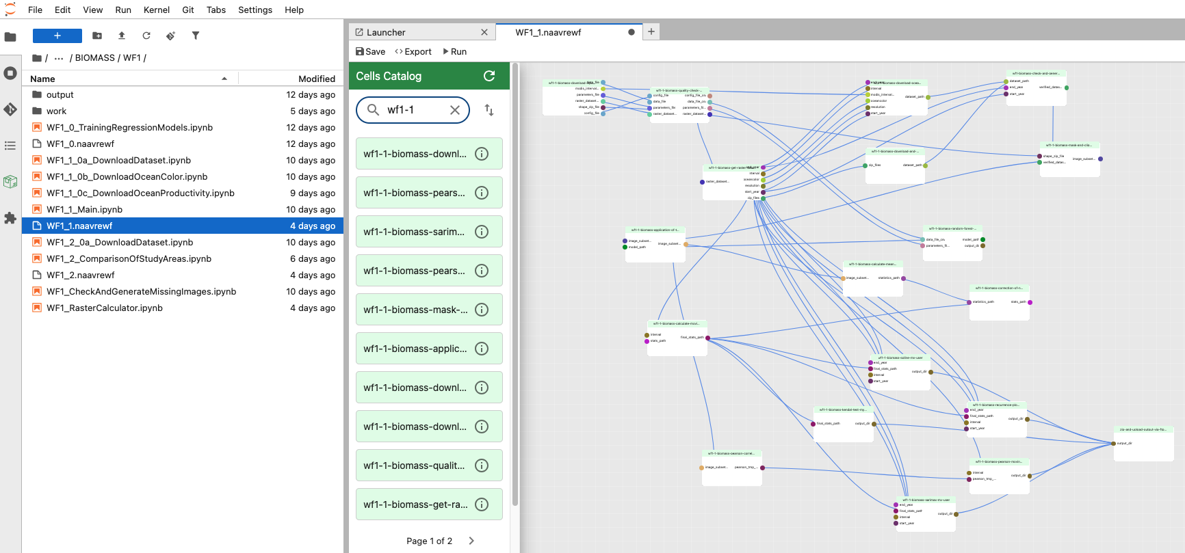
Task: Toggle the file filter icon
Action: (196, 36)
